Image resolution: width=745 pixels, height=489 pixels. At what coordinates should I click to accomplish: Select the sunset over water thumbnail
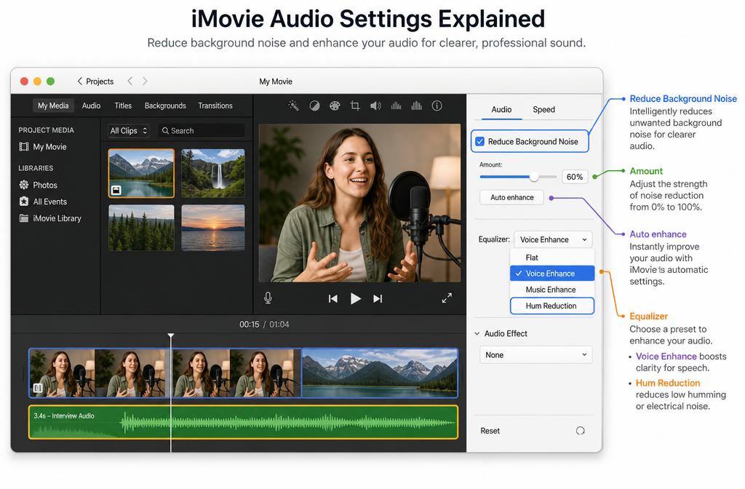[213, 228]
